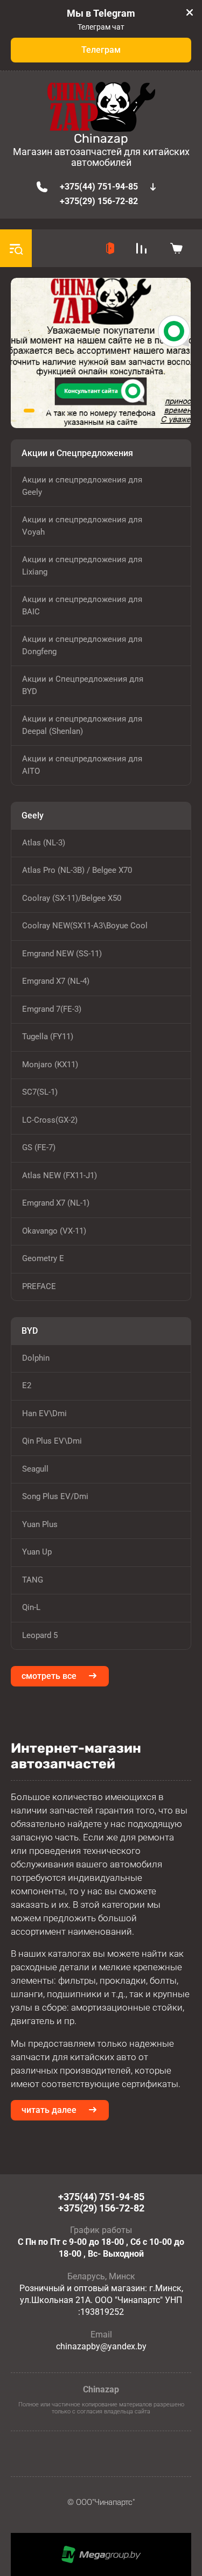
Task: Expand phone numbers with down arrow
Action: (x=153, y=187)
